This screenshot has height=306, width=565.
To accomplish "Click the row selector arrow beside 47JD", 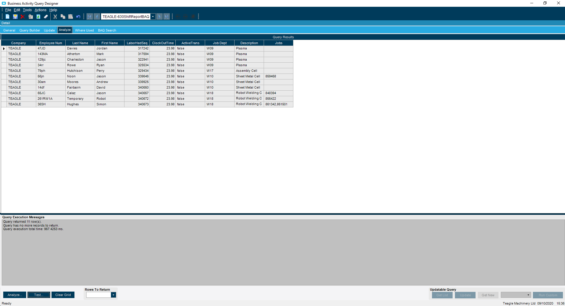I will point(4,49).
